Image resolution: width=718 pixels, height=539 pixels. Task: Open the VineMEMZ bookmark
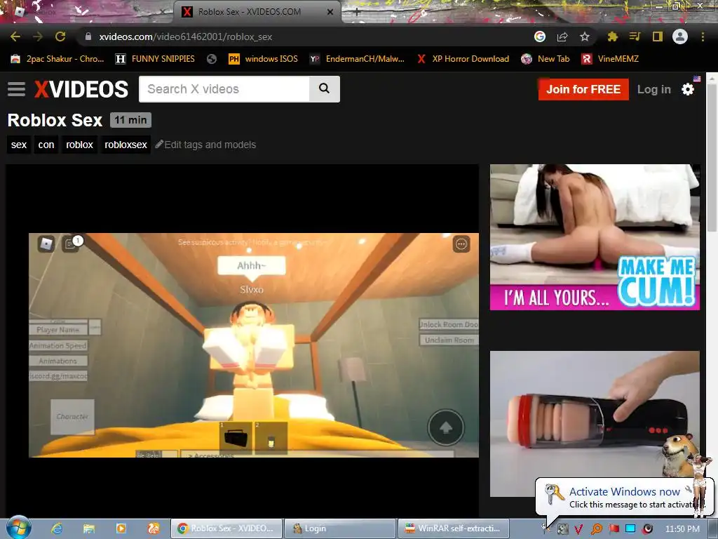point(609,59)
